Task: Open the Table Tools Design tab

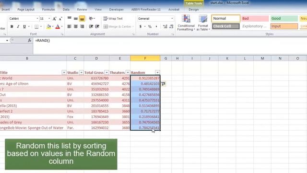Action: tap(194, 10)
